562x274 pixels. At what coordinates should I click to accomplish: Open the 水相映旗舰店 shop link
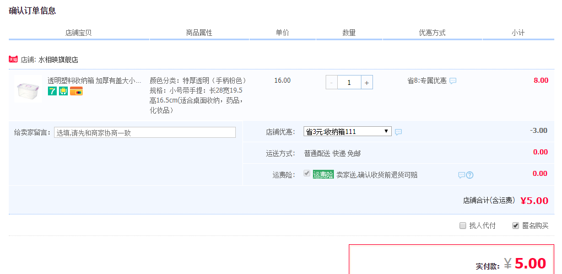[x=58, y=60]
